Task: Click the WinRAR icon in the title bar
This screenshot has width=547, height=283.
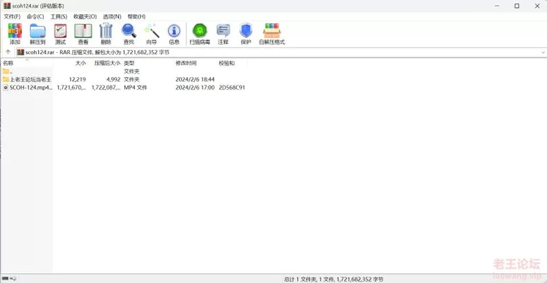Action: click(x=7, y=6)
